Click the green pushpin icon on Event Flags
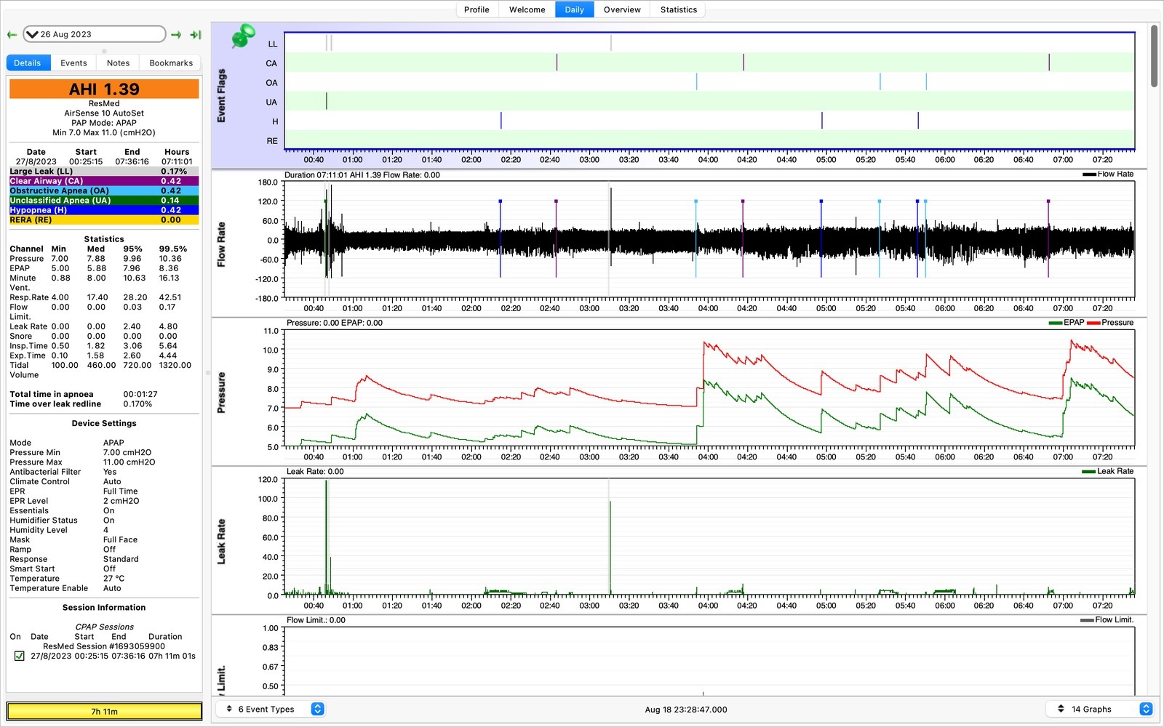Screen dimensions: 1164x727 243,36
